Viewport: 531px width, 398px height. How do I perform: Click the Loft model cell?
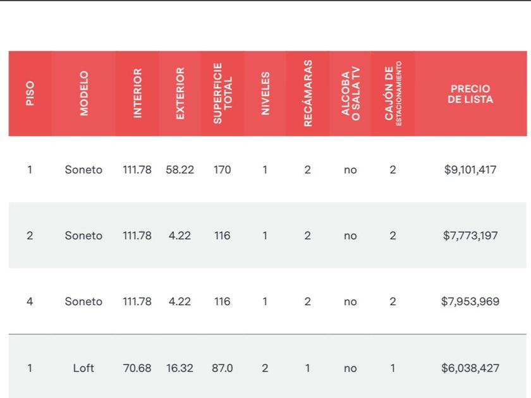[83, 368]
